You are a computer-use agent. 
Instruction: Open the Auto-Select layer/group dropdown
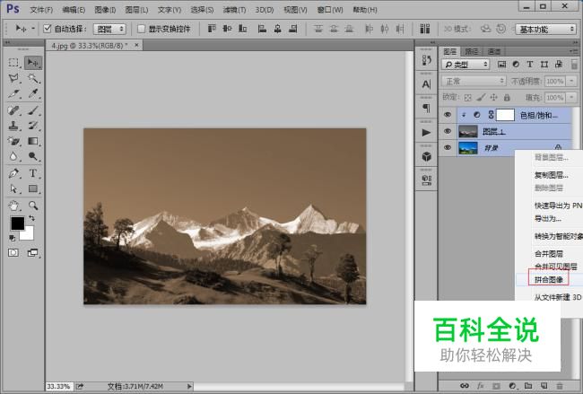pyautogui.click(x=109, y=29)
